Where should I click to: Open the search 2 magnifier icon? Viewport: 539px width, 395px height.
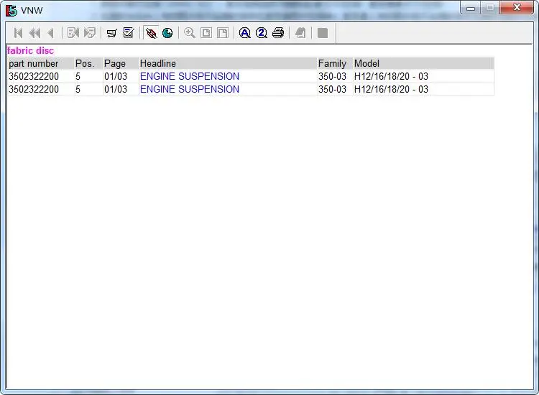tap(262, 33)
